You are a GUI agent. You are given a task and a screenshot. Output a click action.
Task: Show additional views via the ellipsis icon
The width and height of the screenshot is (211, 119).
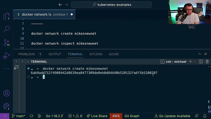[x=7, y=69]
